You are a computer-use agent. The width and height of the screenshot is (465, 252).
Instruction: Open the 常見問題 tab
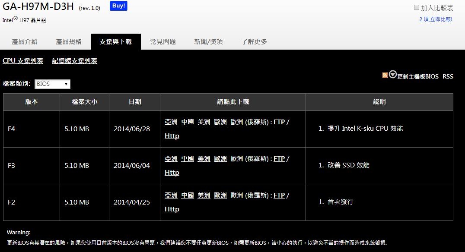click(163, 42)
